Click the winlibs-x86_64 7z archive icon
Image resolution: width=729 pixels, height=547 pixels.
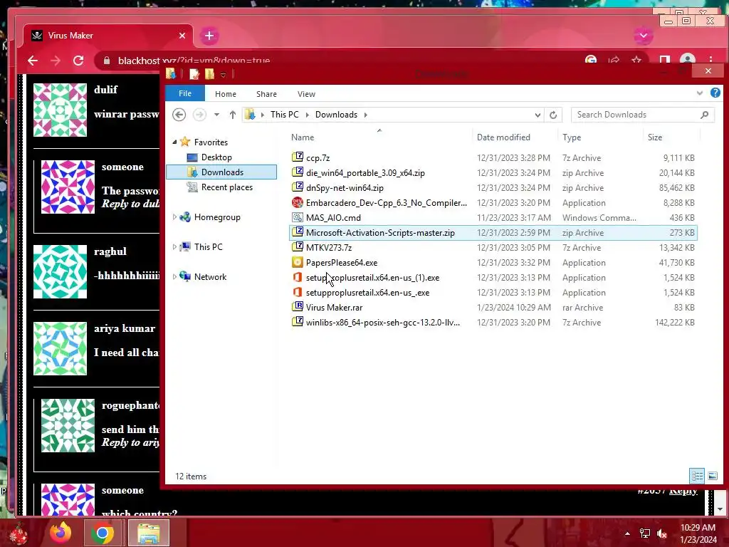[298, 322]
